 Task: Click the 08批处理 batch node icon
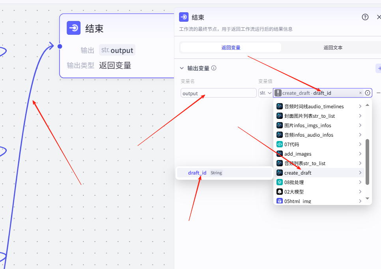(x=280, y=182)
